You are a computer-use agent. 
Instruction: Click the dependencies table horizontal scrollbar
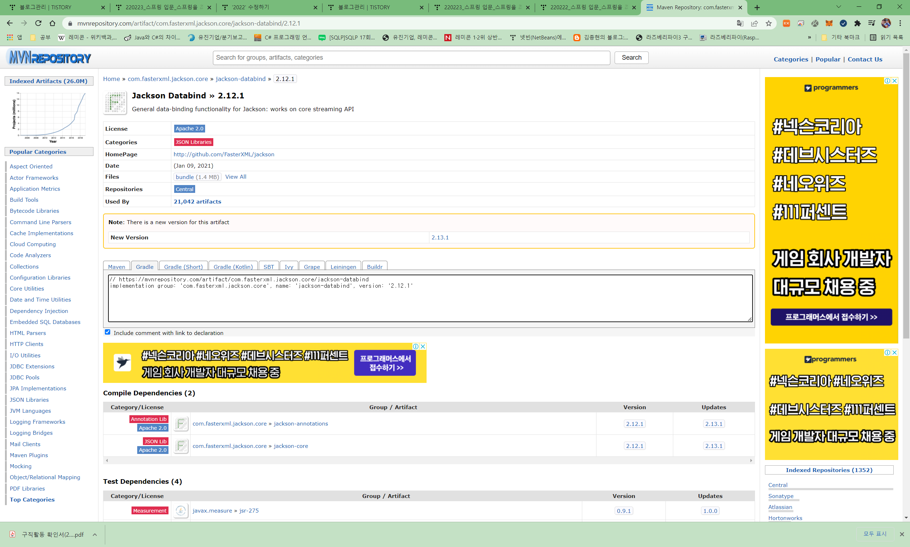[429, 460]
